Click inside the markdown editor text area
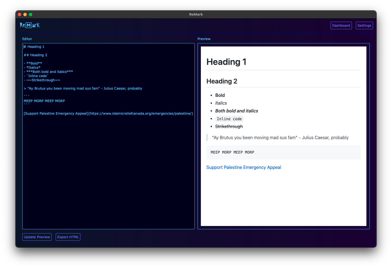 pos(109,136)
